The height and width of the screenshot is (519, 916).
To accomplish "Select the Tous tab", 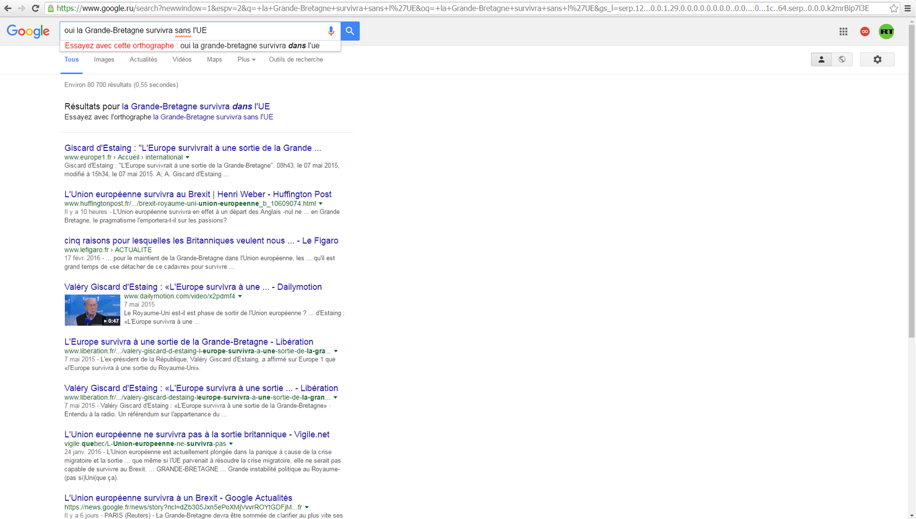I will point(72,60).
